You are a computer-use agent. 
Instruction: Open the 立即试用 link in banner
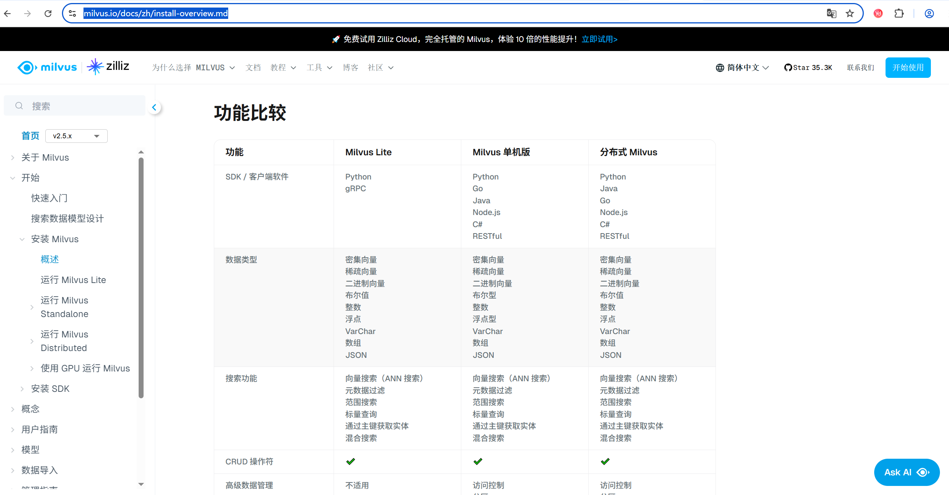(x=599, y=39)
